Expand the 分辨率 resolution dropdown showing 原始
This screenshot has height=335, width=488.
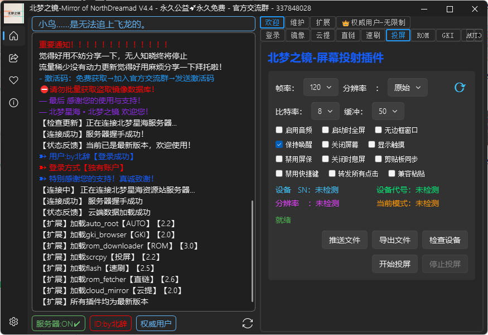tap(408, 87)
